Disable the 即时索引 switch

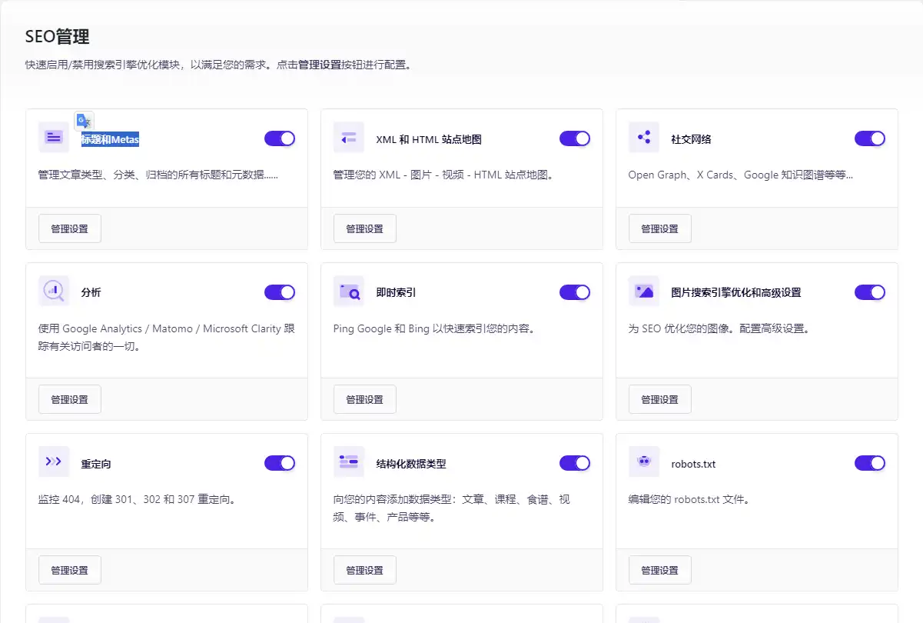(574, 292)
